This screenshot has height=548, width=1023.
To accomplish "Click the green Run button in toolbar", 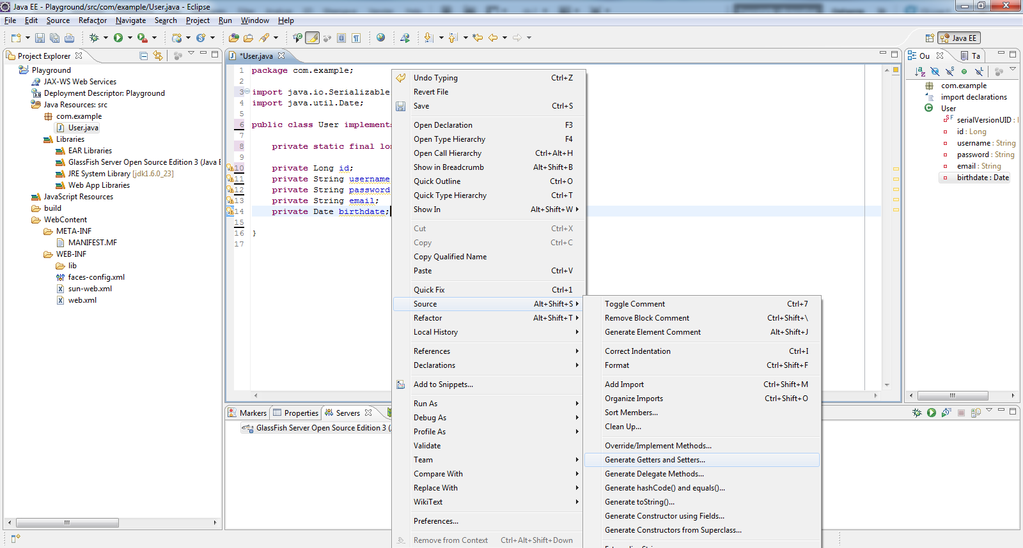I will click(x=118, y=38).
